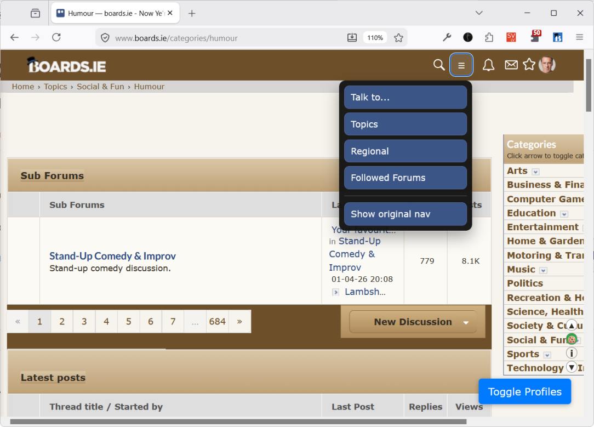This screenshot has width=594, height=427.
Task: Select the Talk to… menu item
Action: 405,98
